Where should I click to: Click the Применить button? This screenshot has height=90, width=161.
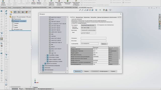point(78,71)
